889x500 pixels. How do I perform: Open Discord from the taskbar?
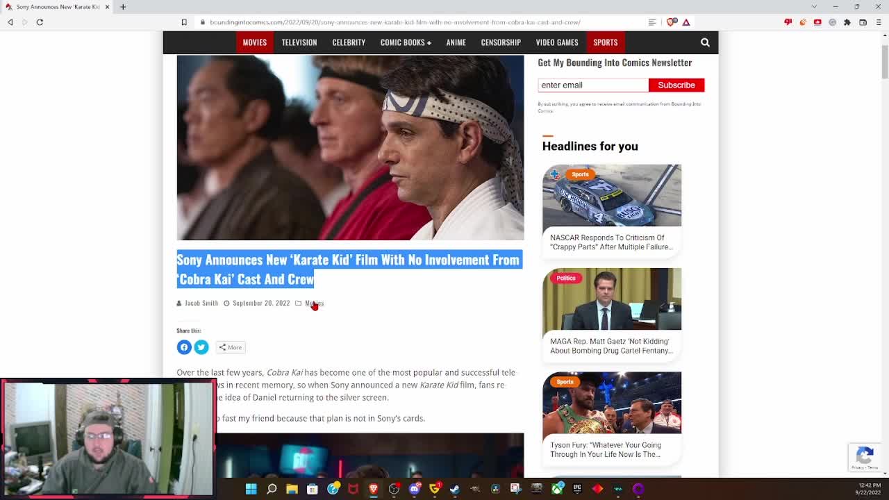coord(415,489)
